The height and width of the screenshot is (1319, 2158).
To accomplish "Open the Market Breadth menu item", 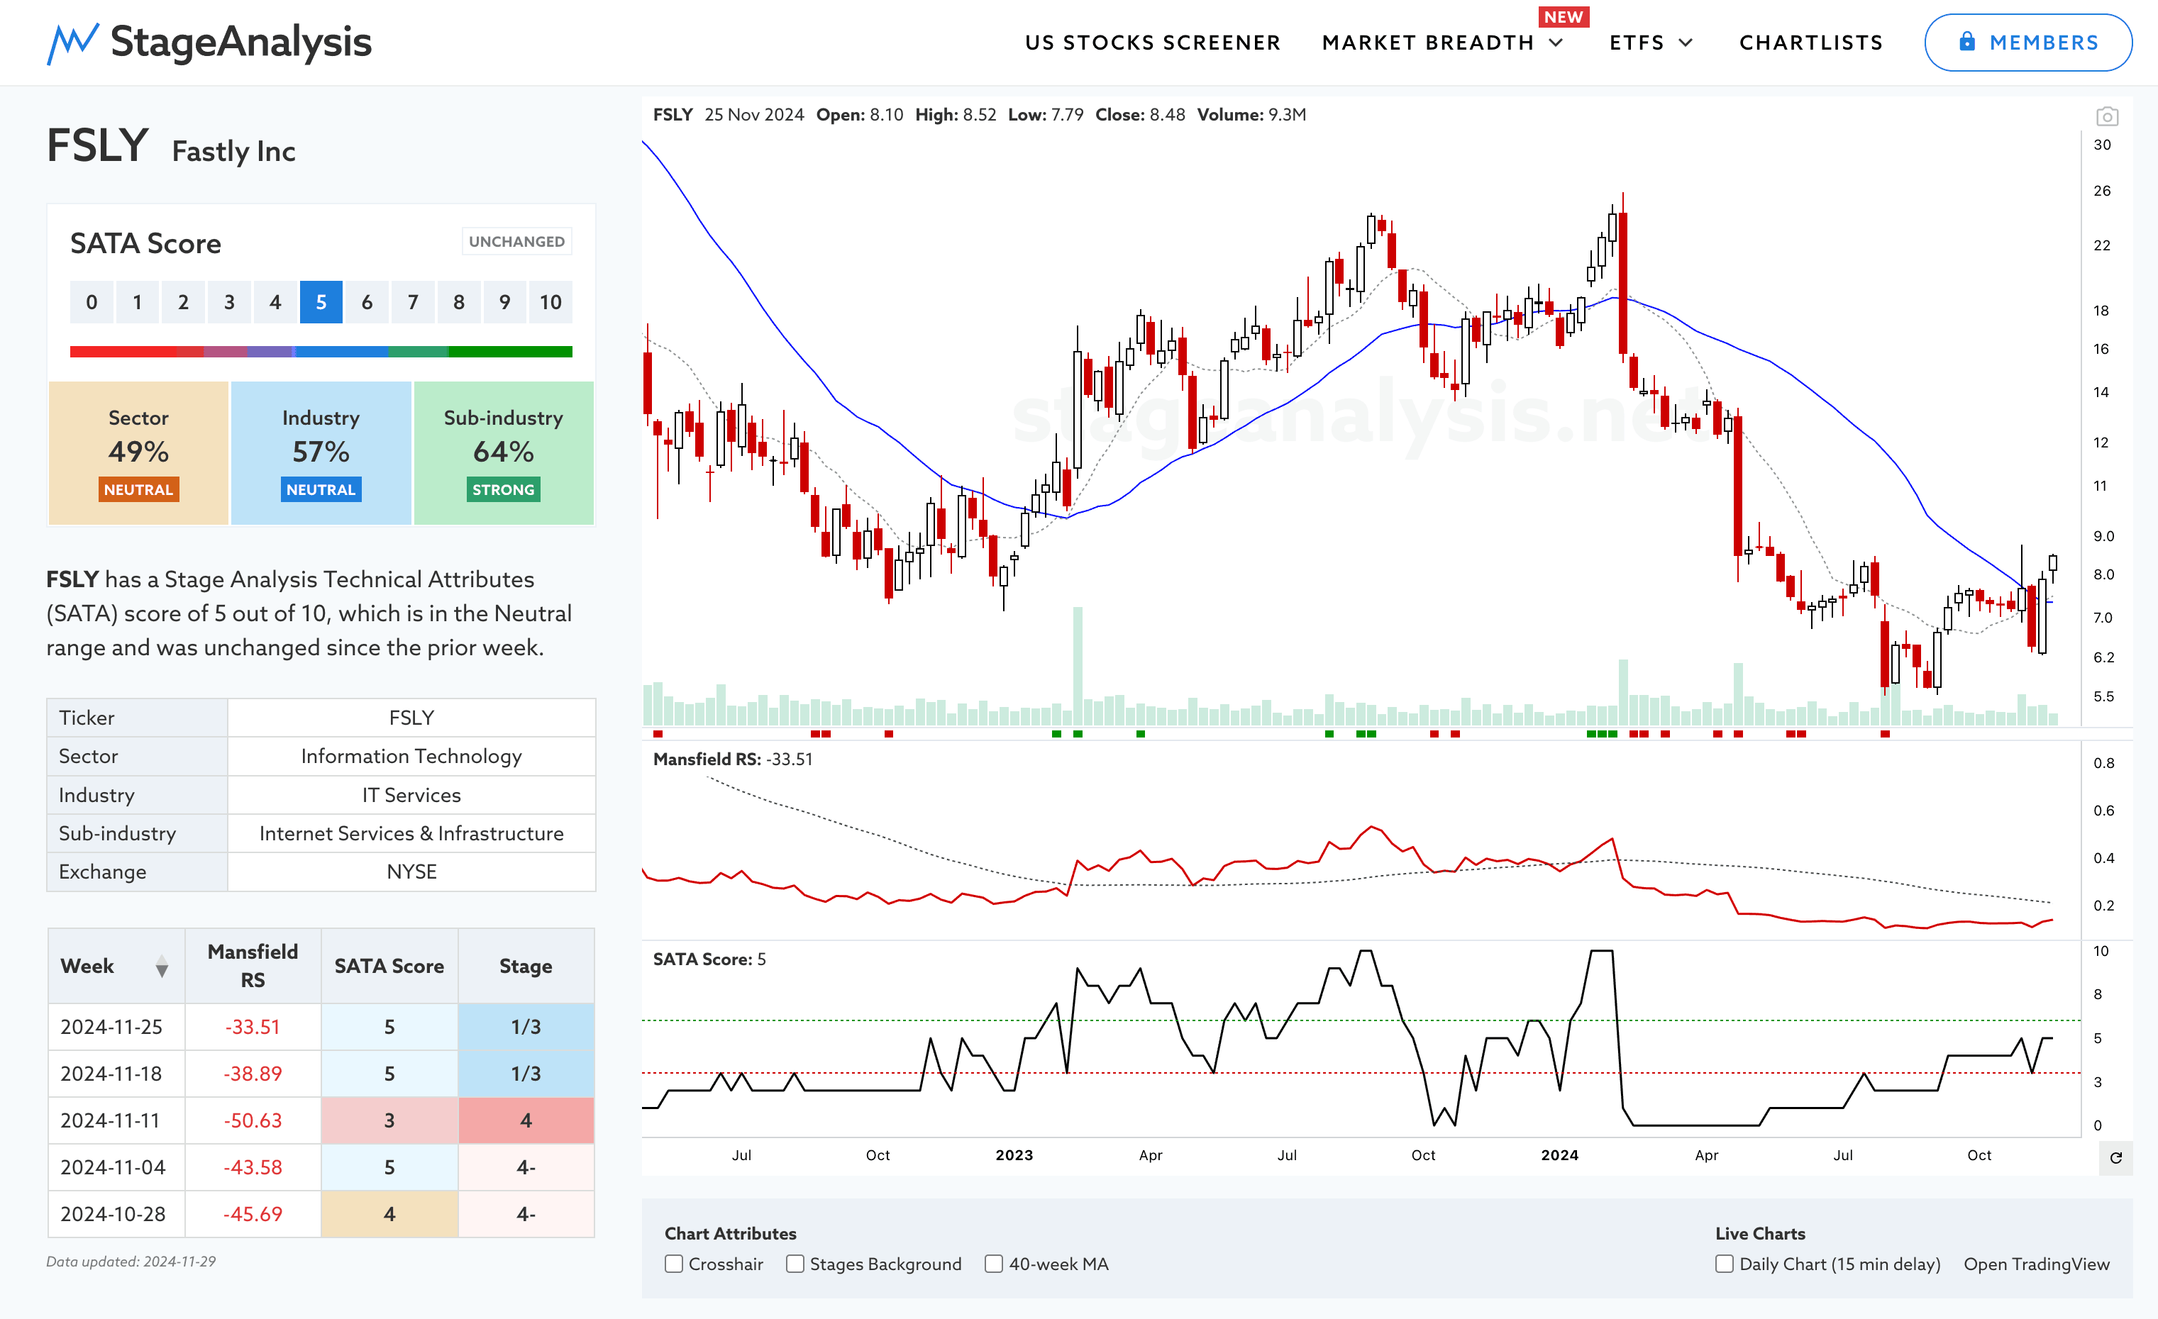I will [x=1427, y=42].
